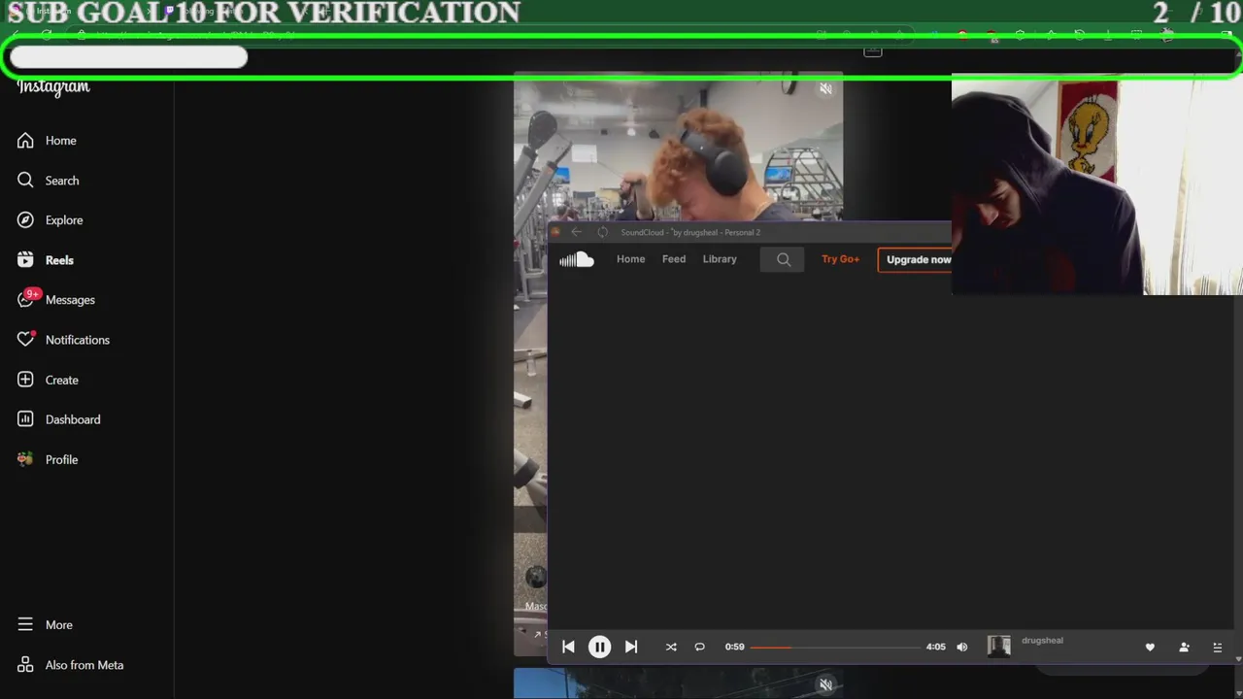Skip to the next SoundCloud track

click(x=631, y=647)
